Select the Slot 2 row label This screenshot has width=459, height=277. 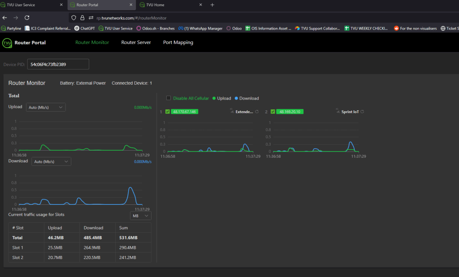17,258
